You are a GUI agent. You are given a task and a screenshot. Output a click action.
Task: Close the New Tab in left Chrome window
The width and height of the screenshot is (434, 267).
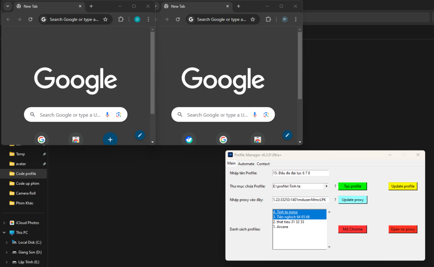(80, 6)
